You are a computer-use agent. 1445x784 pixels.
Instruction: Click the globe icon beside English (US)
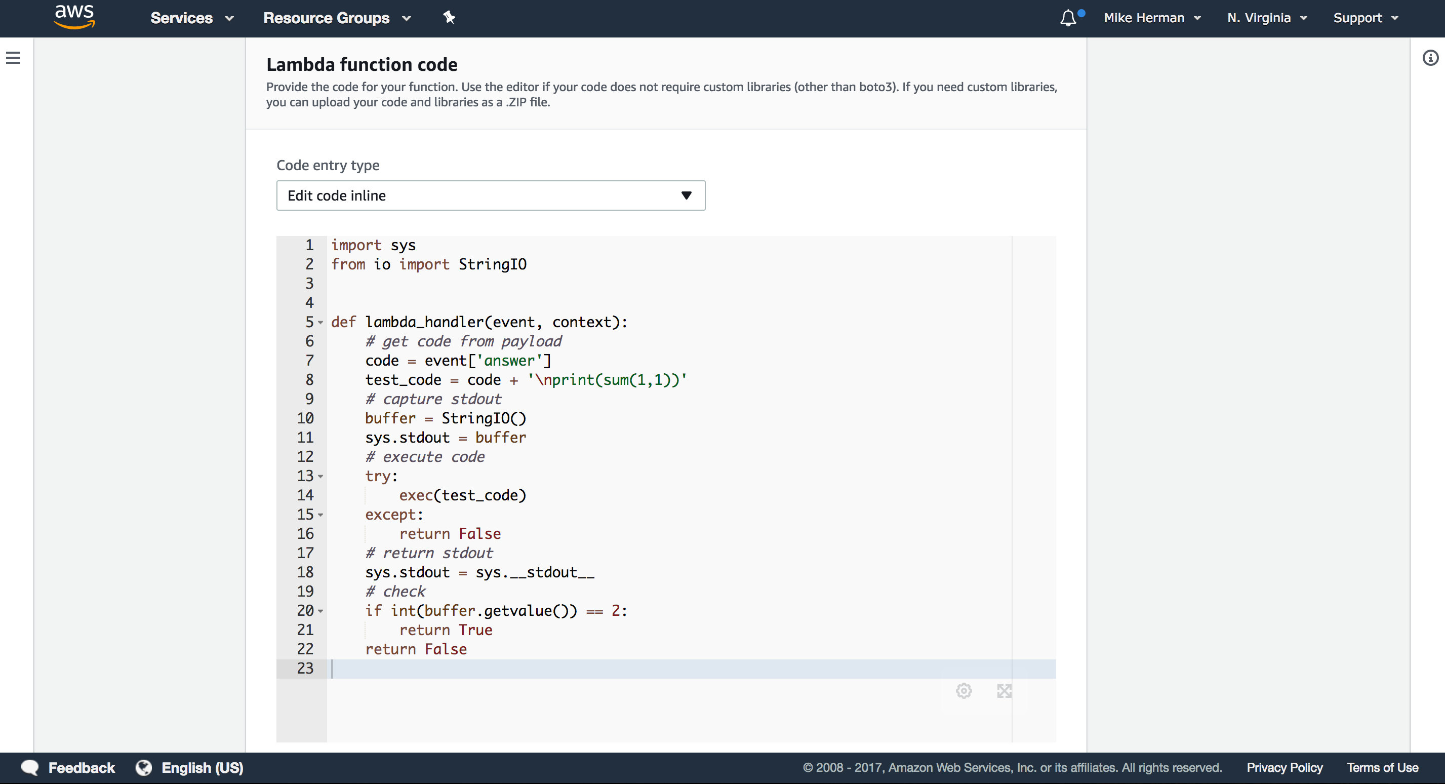[x=144, y=767]
